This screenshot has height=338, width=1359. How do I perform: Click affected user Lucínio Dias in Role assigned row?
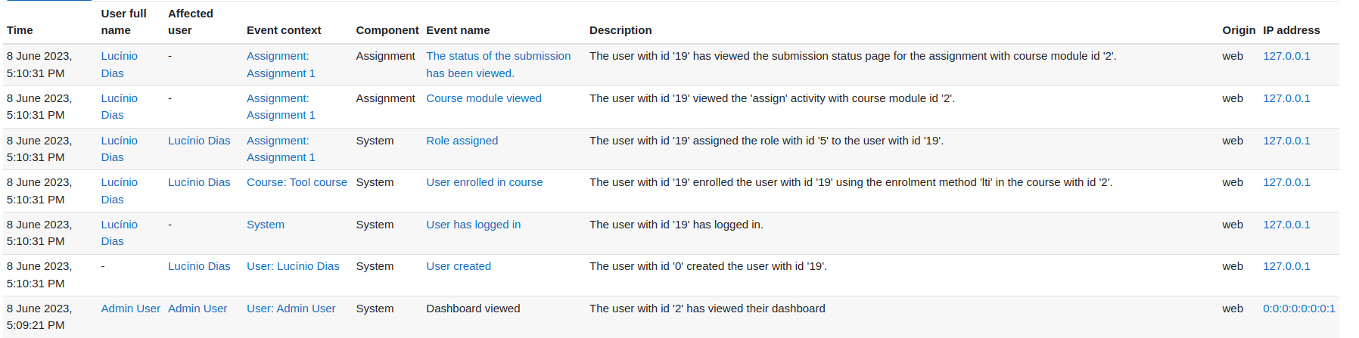[x=199, y=141]
